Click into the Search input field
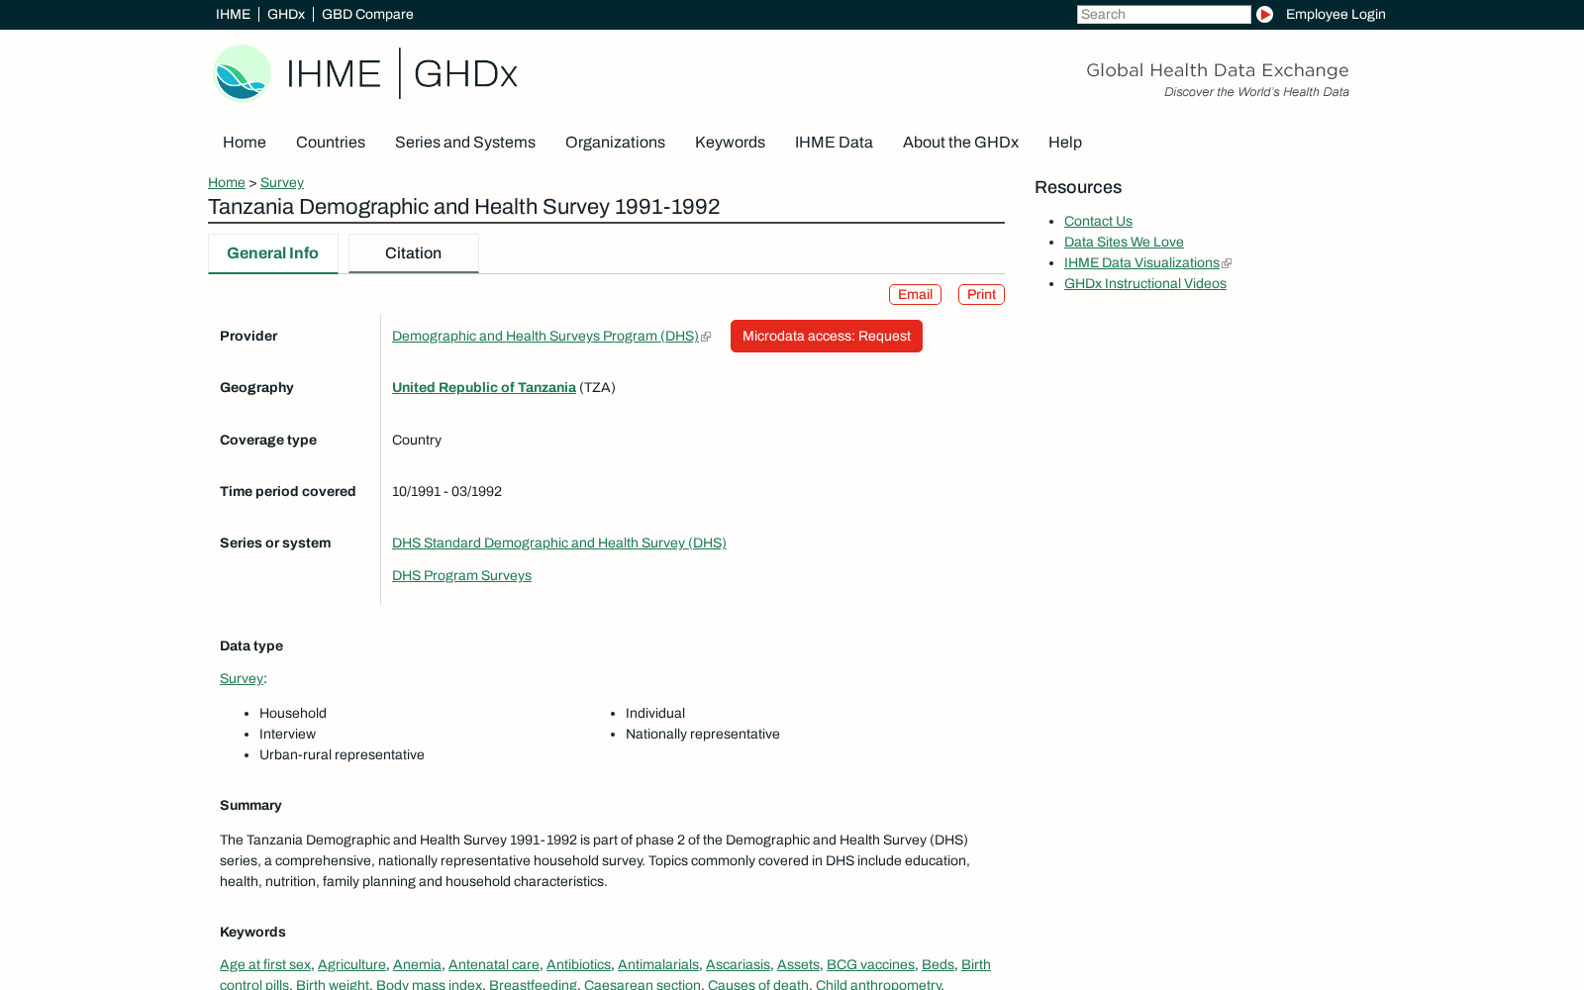This screenshot has height=990, width=1584. click(x=1163, y=14)
